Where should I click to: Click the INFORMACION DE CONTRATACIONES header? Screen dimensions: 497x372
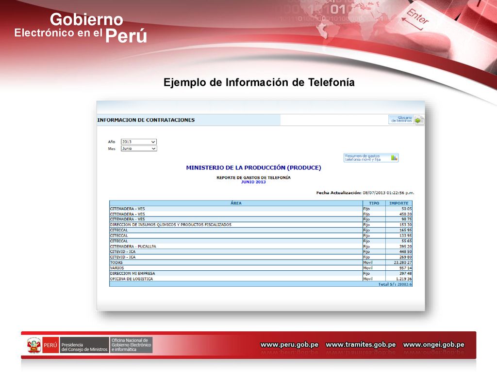146,120
